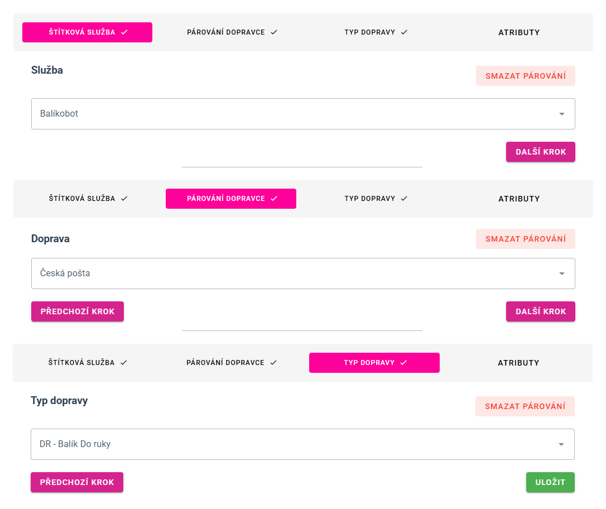Delete pairing in the Služba section

coord(526,76)
